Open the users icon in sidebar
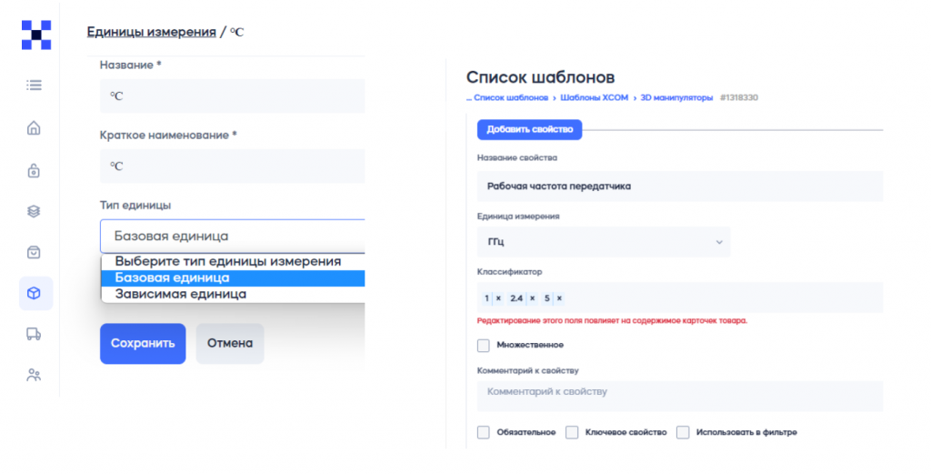Viewport: 931px width, 474px height. (x=35, y=375)
